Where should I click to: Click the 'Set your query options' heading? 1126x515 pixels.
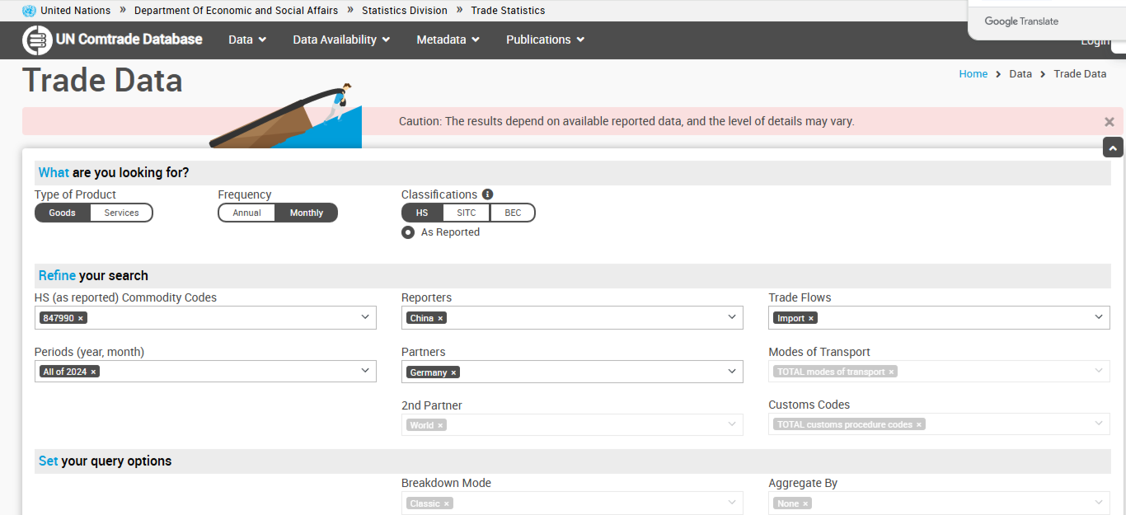tap(105, 461)
